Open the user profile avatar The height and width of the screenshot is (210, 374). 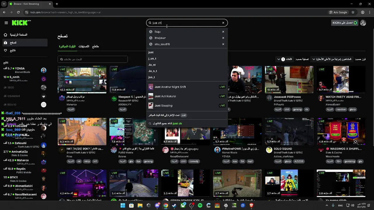[x=363, y=23]
